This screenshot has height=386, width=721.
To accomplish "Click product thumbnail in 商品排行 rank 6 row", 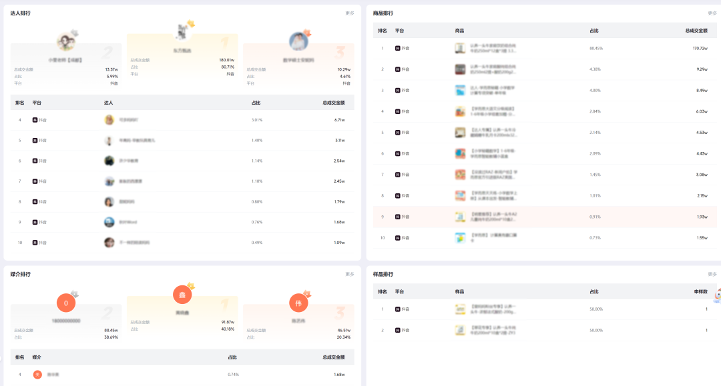I will click(460, 153).
